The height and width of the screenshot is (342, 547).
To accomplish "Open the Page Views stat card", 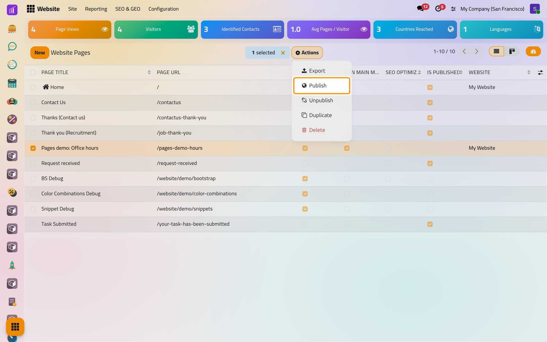I will pyautogui.click(x=70, y=29).
